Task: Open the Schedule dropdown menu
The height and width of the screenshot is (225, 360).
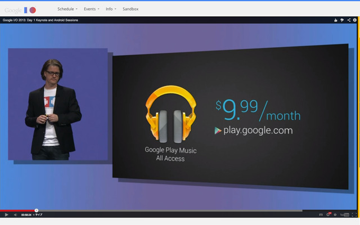Action: (x=67, y=9)
